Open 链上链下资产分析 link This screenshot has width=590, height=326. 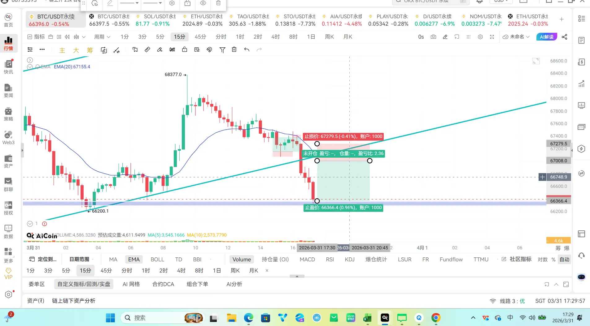[x=74, y=301]
